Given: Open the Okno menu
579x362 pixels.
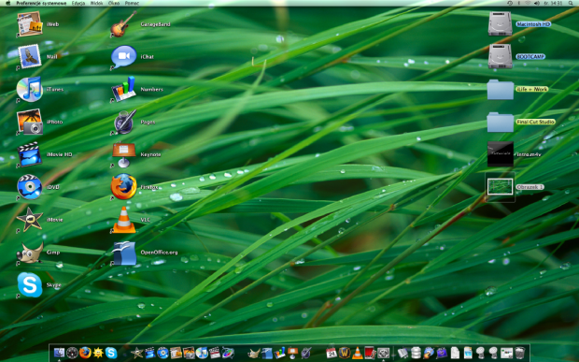Looking at the screenshot, I should [x=114, y=3].
